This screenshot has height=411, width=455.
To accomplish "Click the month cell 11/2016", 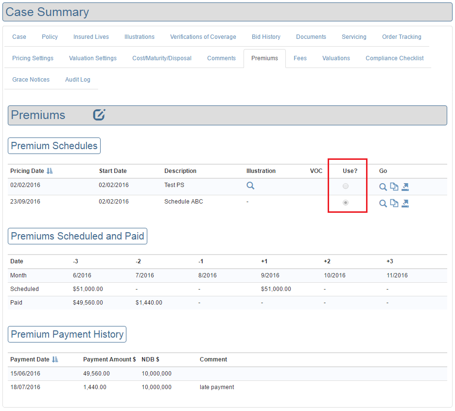I will pos(397,275).
